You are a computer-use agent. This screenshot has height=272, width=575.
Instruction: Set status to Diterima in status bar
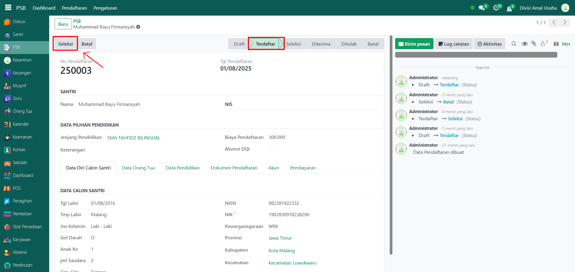click(321, 44)
